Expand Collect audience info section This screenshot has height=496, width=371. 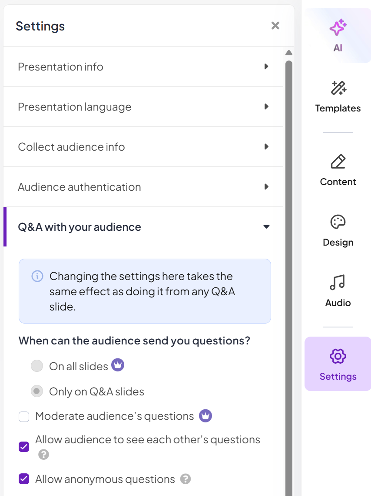[143, 147]
